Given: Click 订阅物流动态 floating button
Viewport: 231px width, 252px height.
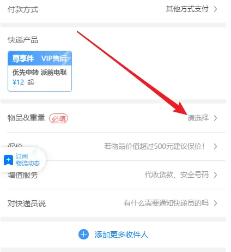Looking at the screenshot, I should coord(23,160).
